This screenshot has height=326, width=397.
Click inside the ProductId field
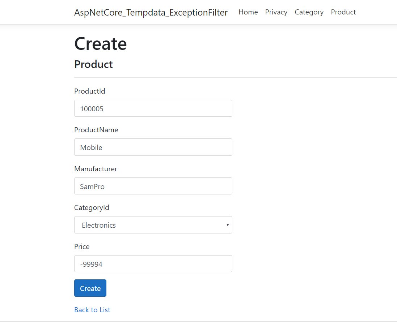click(x=153, y=108)
